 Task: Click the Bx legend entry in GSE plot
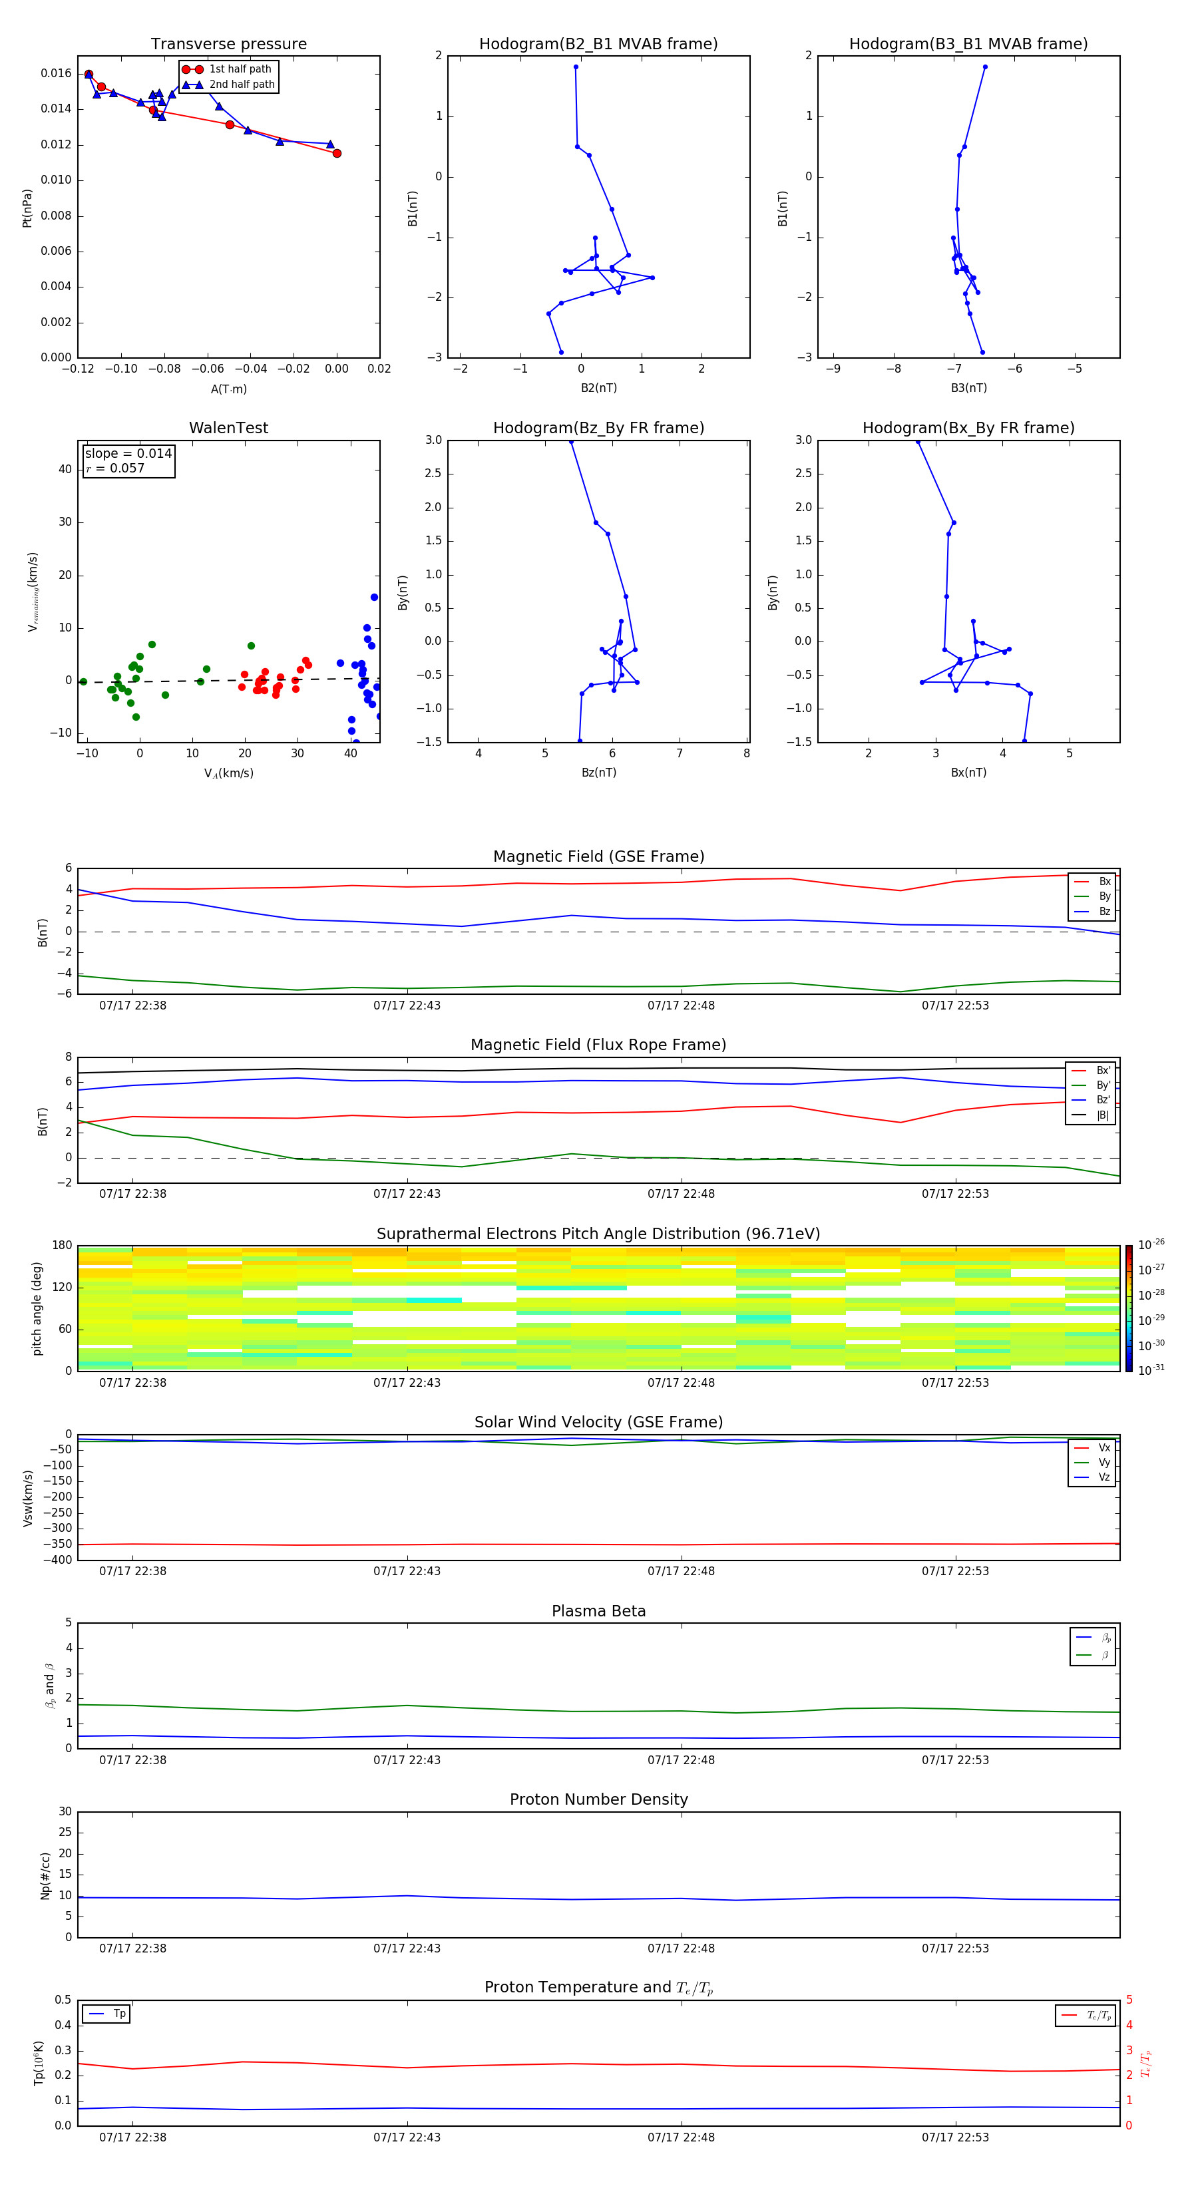[x=1092, y=882]
